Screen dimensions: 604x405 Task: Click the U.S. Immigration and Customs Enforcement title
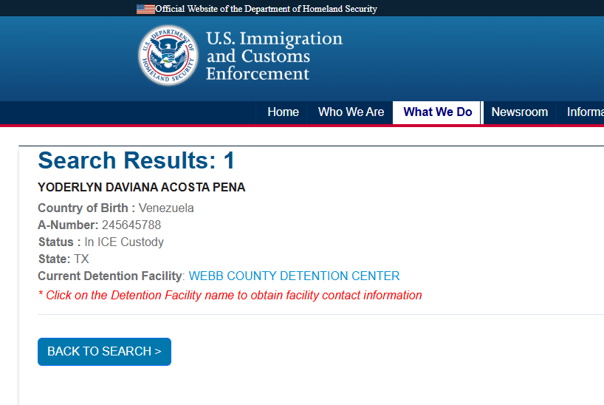pos(274,56)
